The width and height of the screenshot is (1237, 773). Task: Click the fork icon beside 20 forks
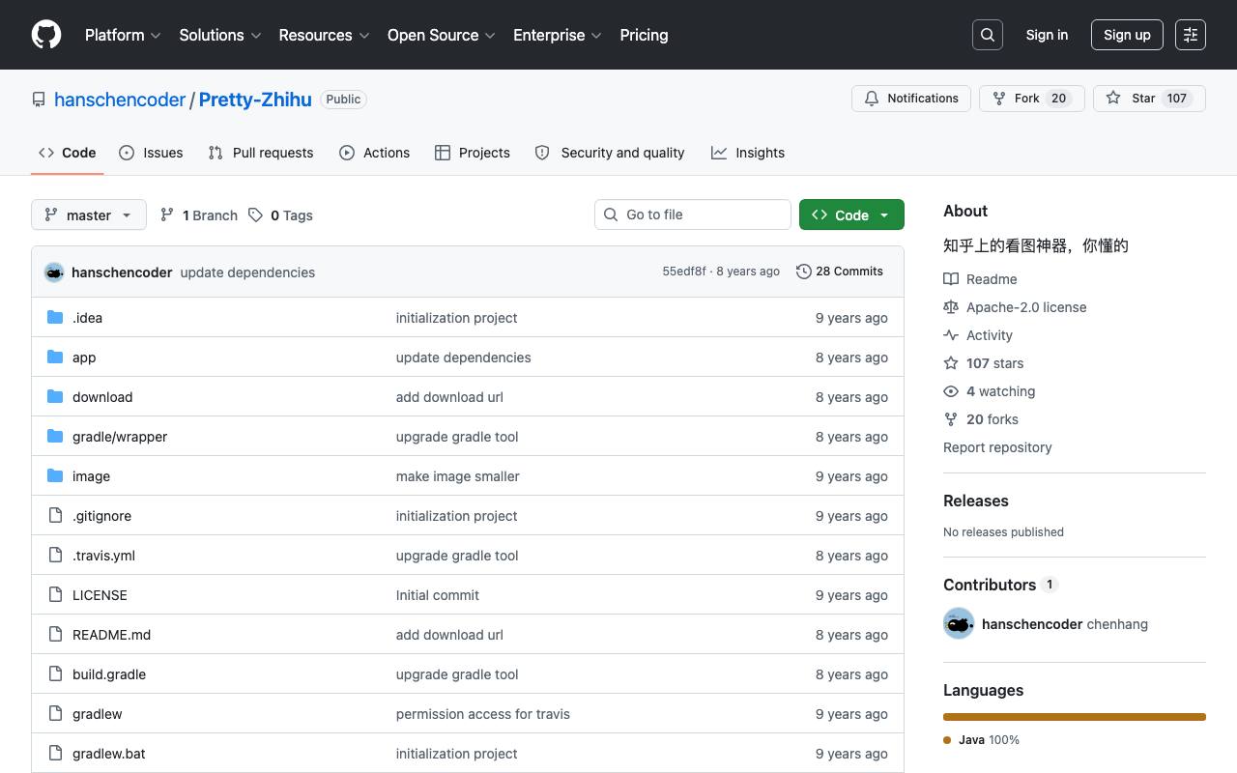[951, 419]
